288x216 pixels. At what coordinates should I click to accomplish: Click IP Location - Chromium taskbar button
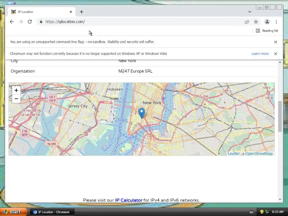(x=52, y=212)
